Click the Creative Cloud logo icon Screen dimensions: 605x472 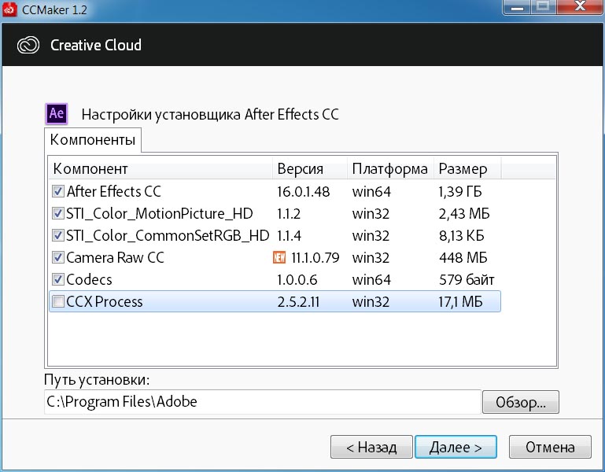pyautogui.click(x=28, y=45)
